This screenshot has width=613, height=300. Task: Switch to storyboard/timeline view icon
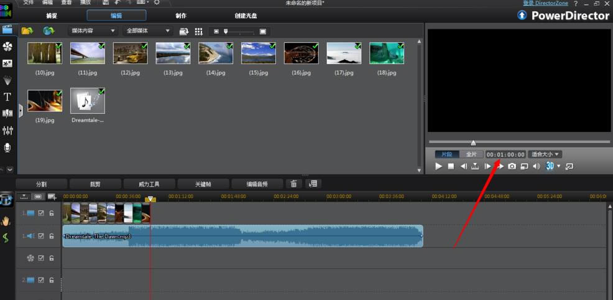tap(7, 199)
